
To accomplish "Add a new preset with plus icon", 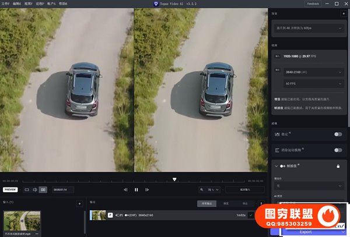I will 342,13.
